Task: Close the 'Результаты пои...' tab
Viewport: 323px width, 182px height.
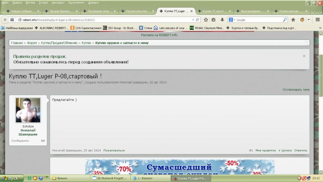Action: (x=153, y=11)
